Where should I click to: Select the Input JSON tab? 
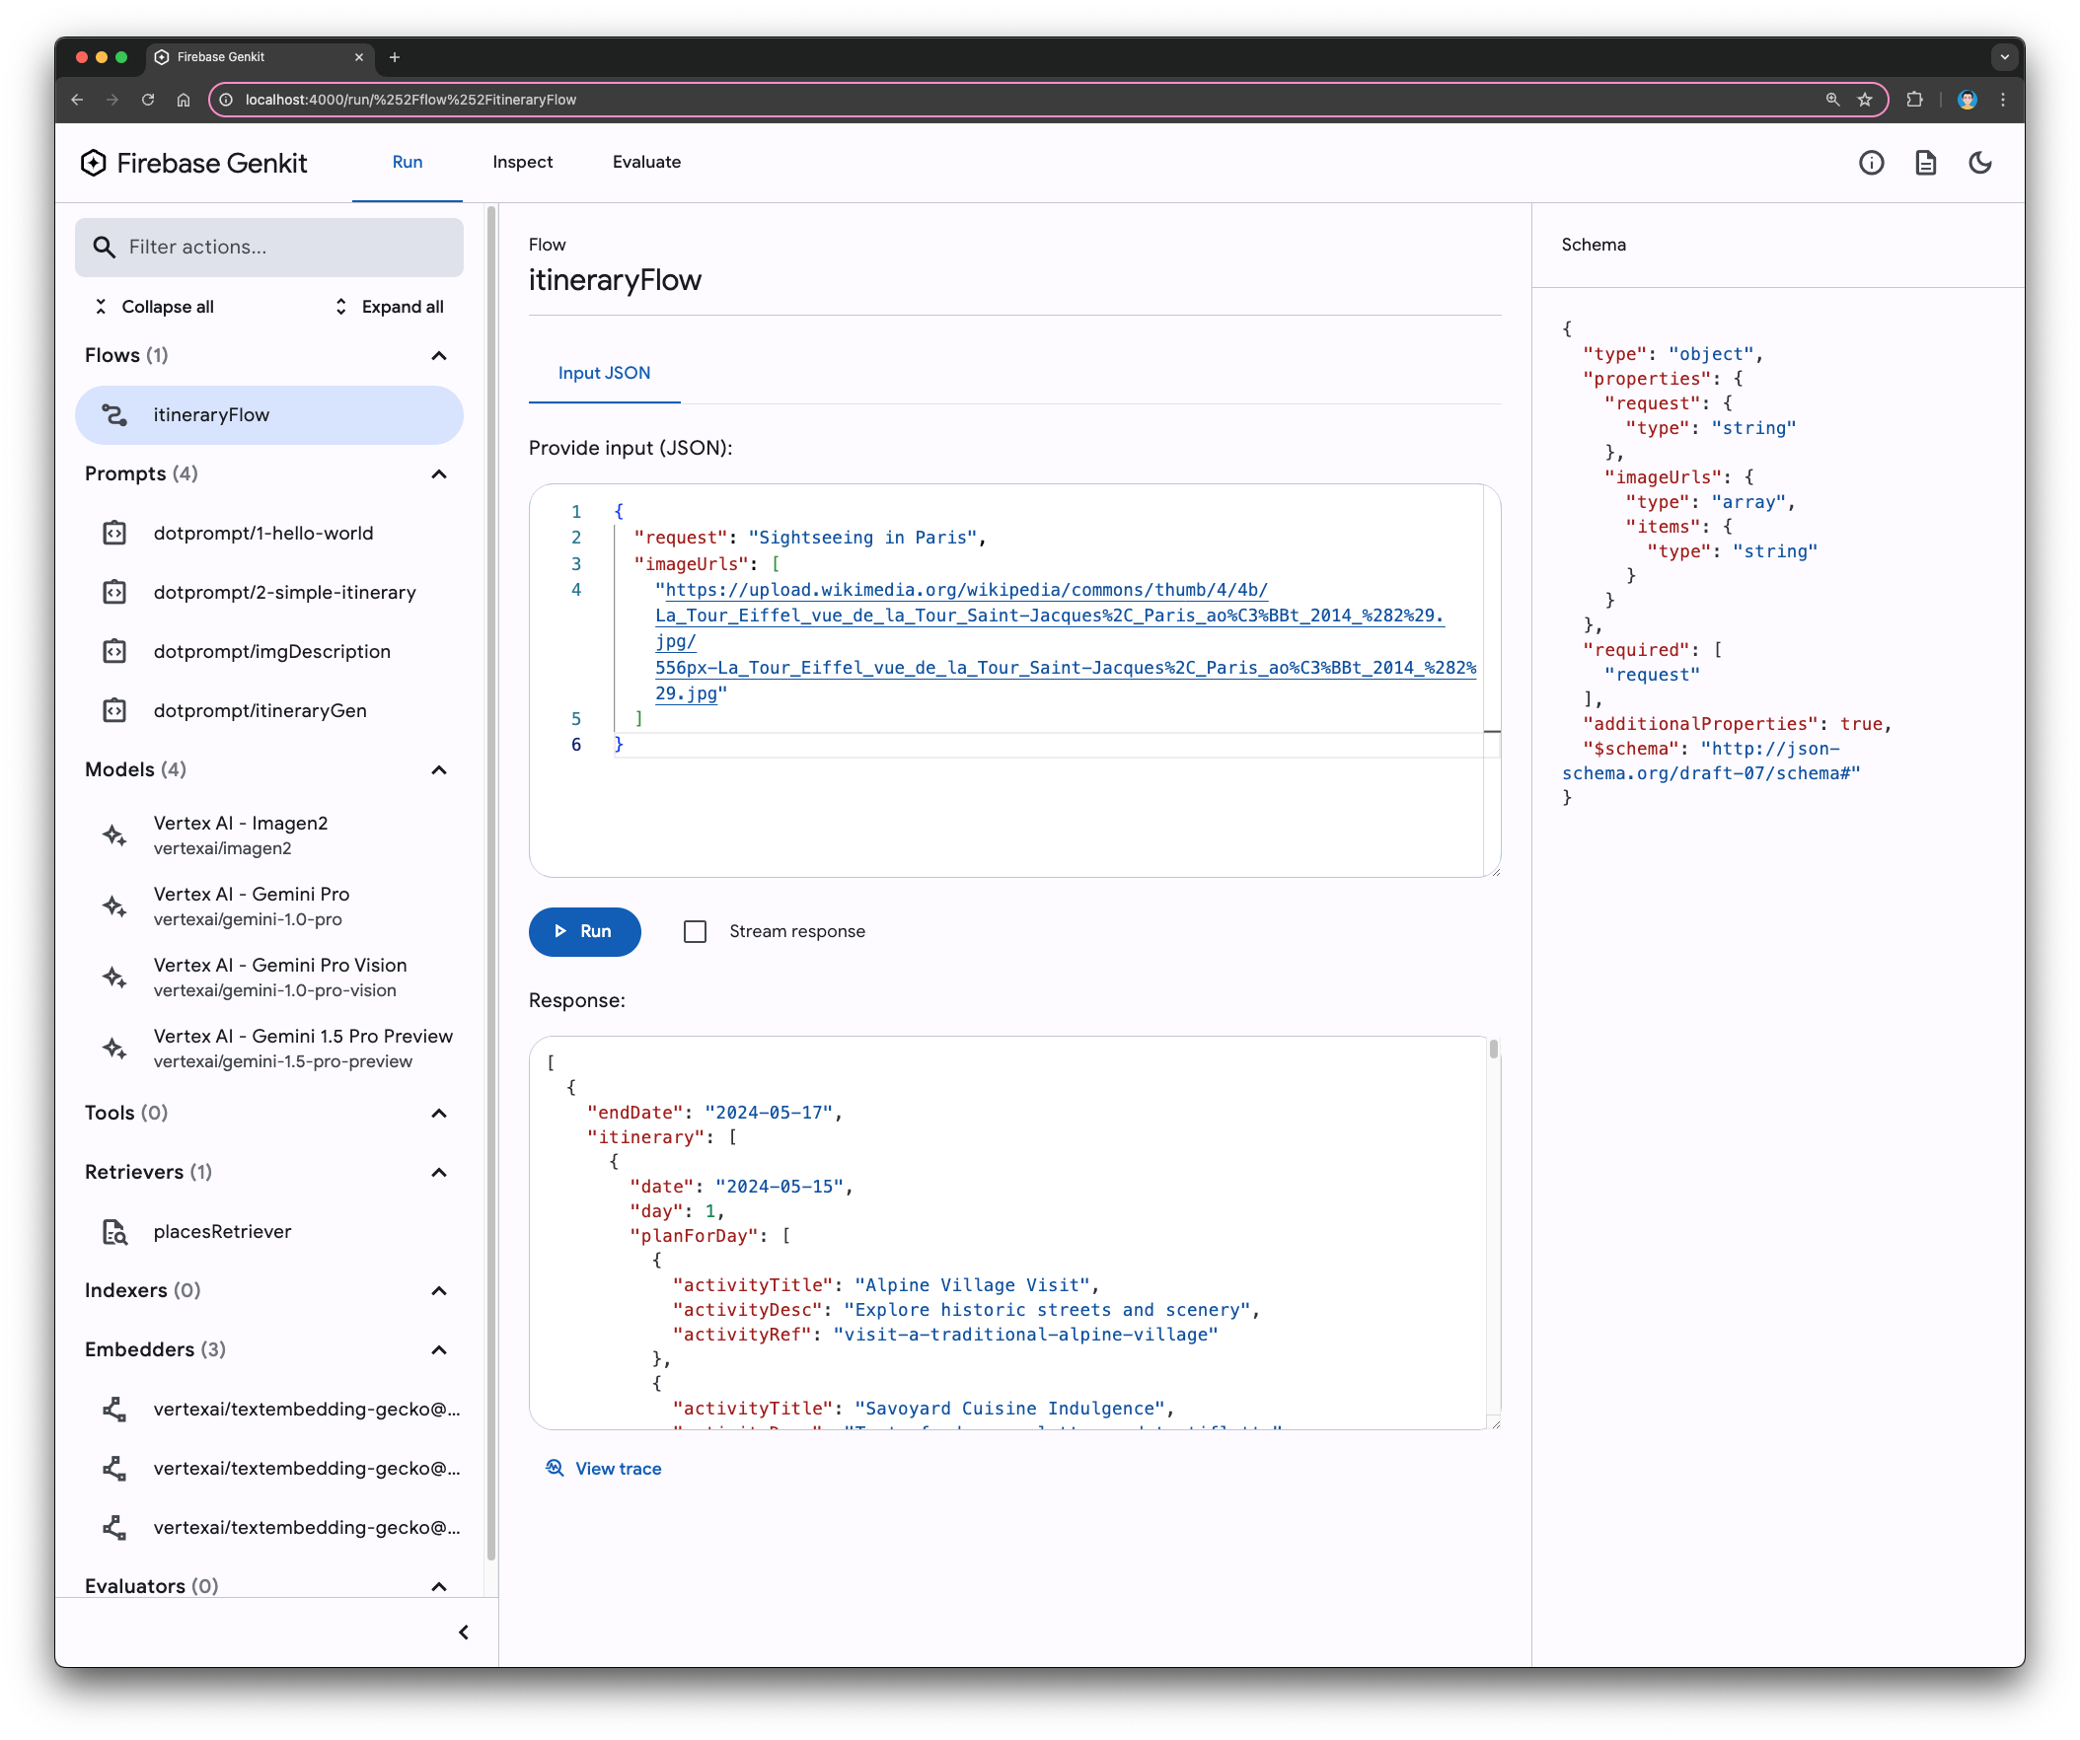click(x=604, y=374)
